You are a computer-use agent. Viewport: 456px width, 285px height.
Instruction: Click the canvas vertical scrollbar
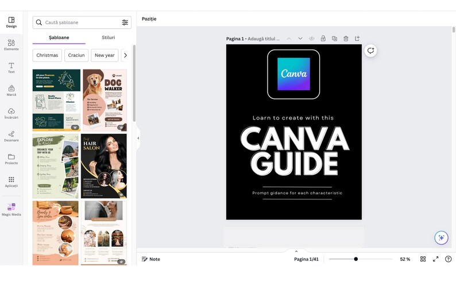453,30
